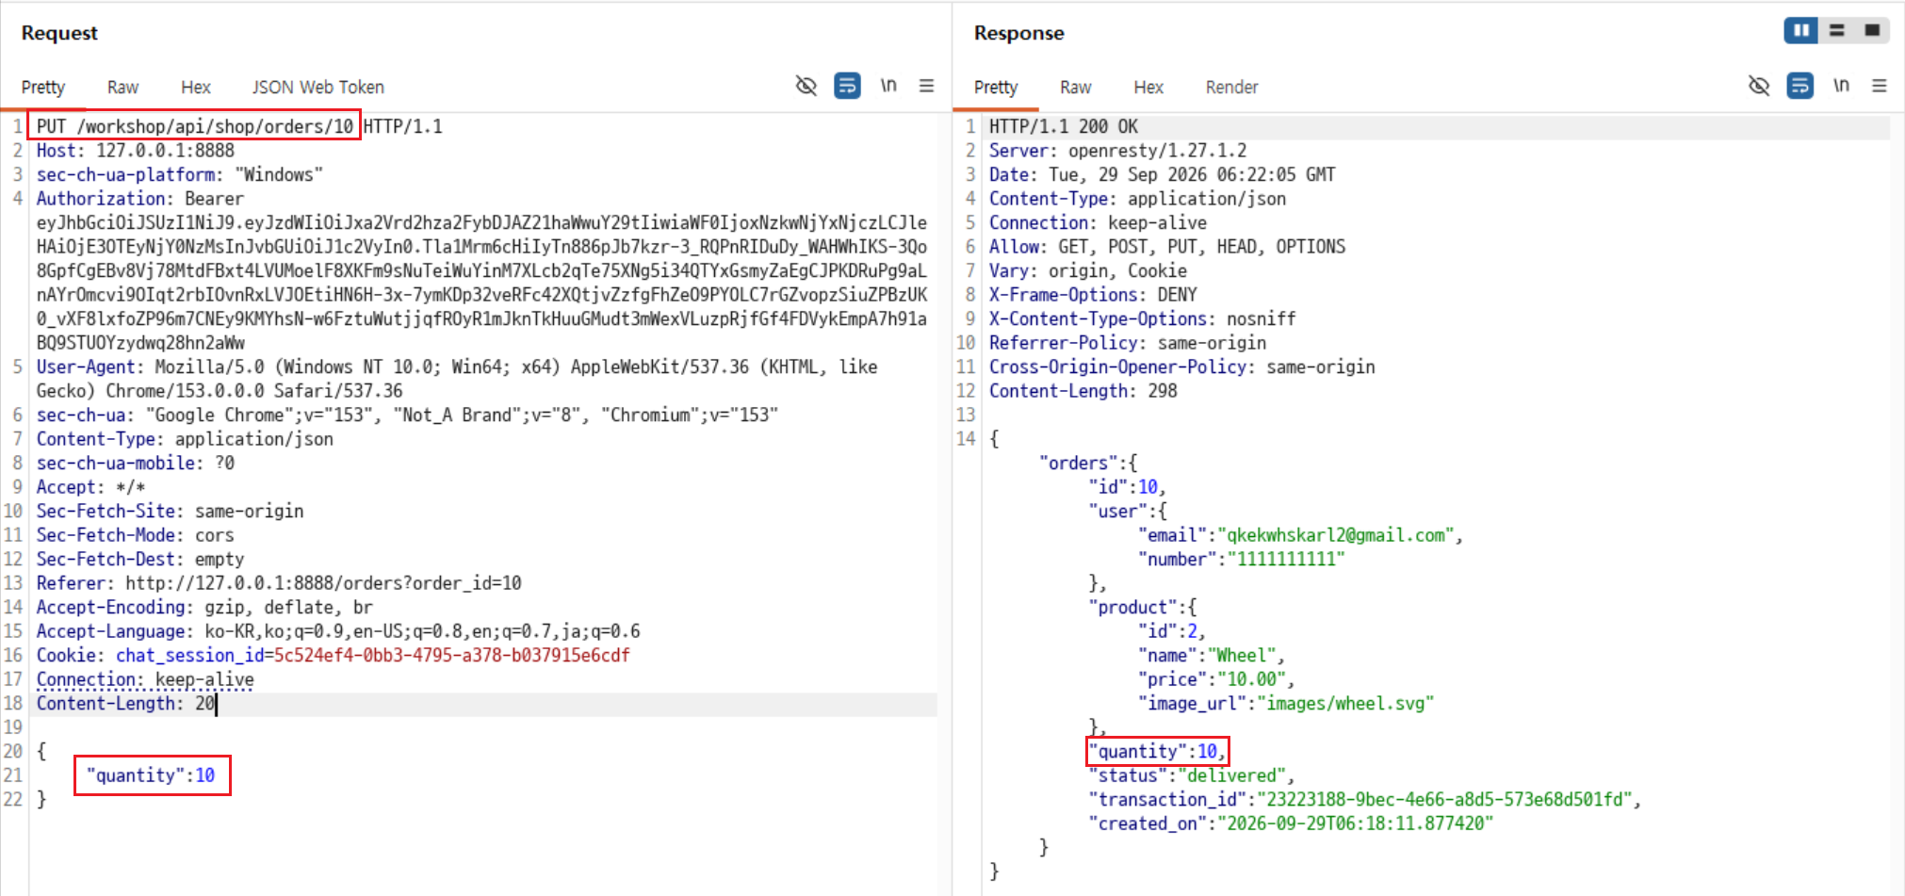Viewport: 1905px width, 896px height.
Task: Select combined tabbed layout icon
Action: (x=1872, y=30)
